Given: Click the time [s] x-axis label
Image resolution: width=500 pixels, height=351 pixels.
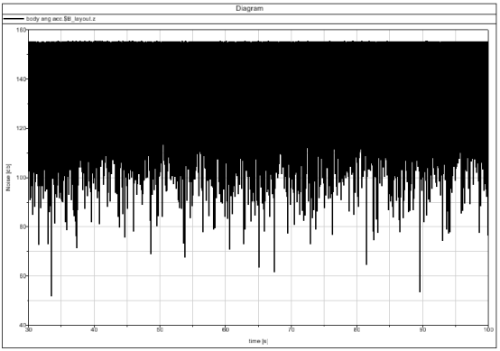Looking at the screenshot, I should 258,341.
